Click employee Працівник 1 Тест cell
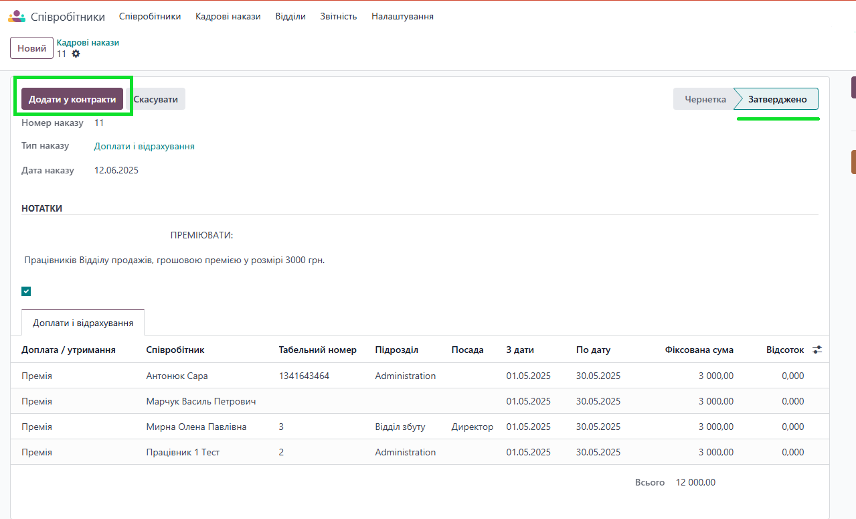This screenshot has width=856, height=519. pyautogui.click(x=183, y=452)
